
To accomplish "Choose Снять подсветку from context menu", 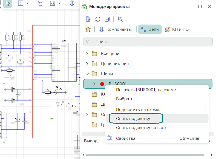I will tap(133, 119).
